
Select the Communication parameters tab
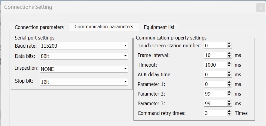[x=104, y=27]
